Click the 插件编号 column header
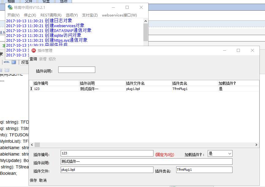Image resolution: width=265 pixels, height=187 pixels. tap(56, 83)
